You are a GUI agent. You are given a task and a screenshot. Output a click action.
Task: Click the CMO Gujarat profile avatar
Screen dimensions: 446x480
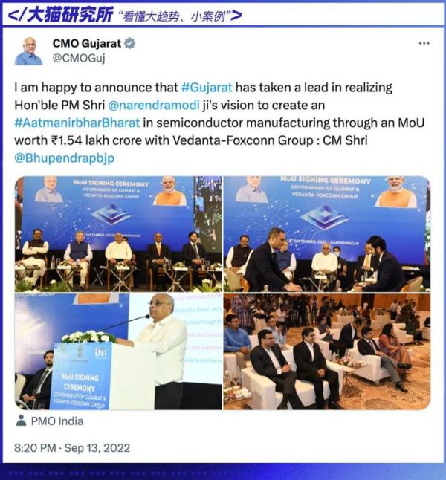tap(28, 51)
